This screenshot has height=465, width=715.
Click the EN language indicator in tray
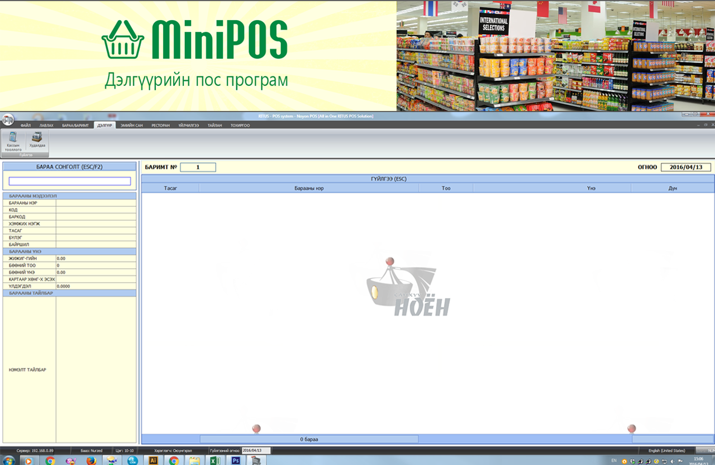[x=614, y=461]
